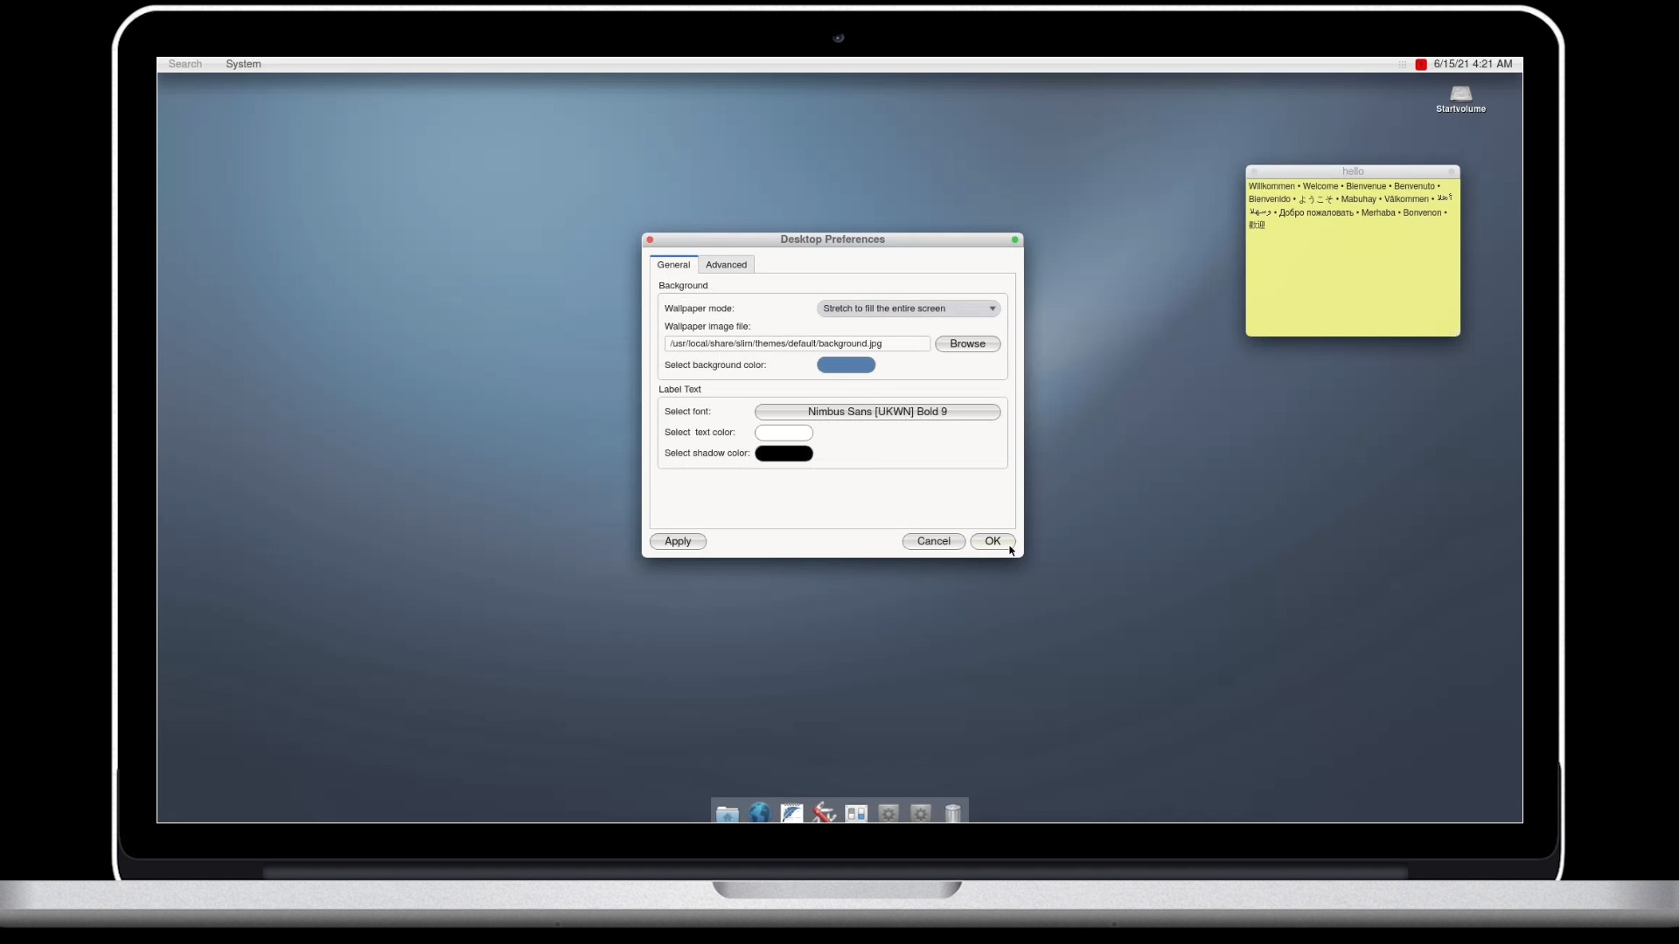Apply the desktop preference changes
The width and height of the screenshot is (1679, 944).
pos(678,541)
